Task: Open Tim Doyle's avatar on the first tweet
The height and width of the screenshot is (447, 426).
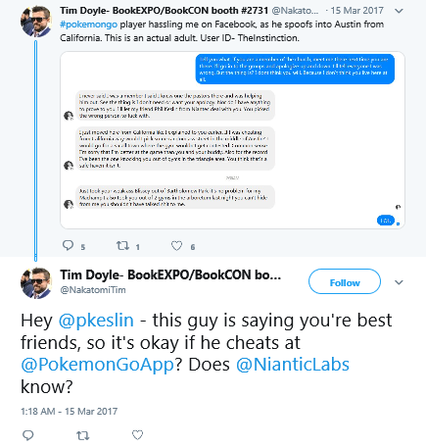Action: point(36,22)
